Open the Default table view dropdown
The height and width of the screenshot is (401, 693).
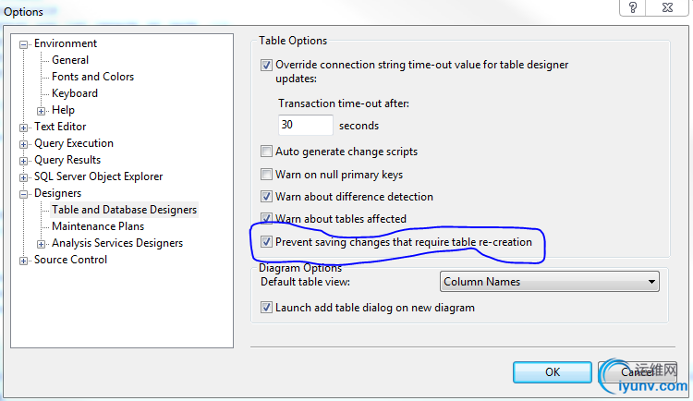tap(550, 282)
